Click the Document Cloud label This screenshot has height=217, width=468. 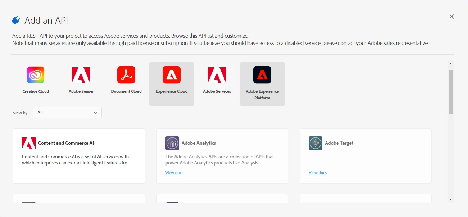click(126, 91)
